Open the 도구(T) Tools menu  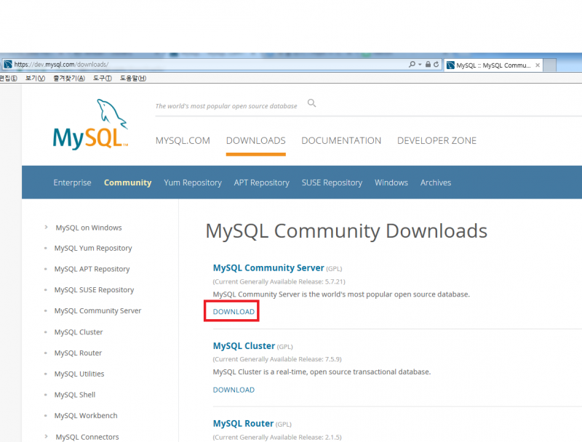102,79
